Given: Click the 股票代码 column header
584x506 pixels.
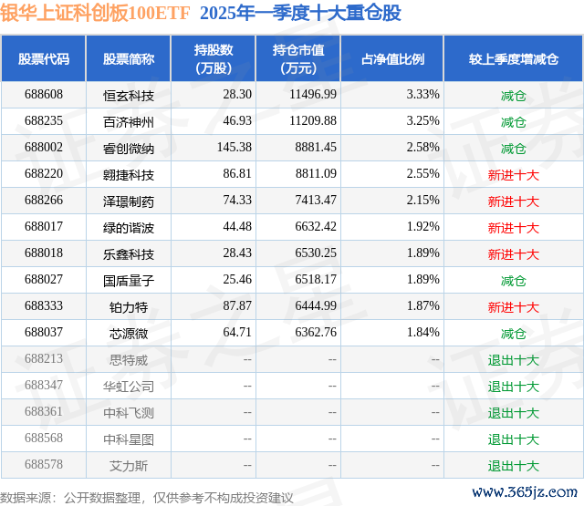Looking at the screenshot, I should tap(44, 58).
